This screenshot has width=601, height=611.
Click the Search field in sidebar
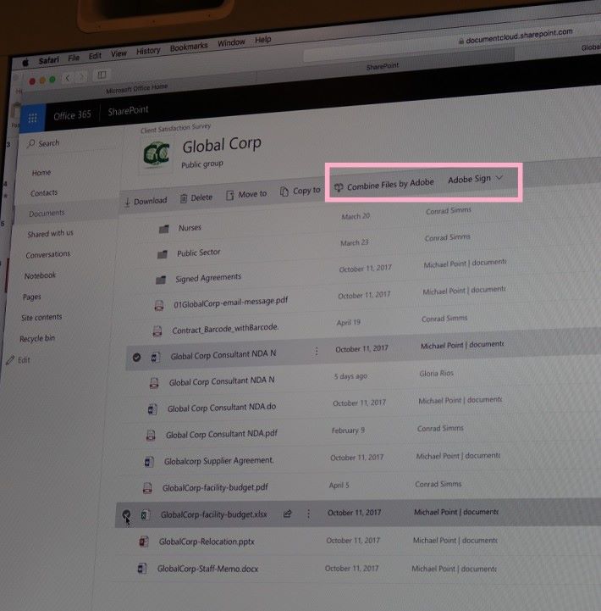click(70, 142)
